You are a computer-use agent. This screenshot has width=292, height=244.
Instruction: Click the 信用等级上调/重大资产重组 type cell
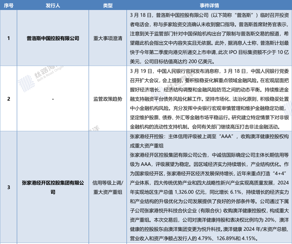pos(108,187)
